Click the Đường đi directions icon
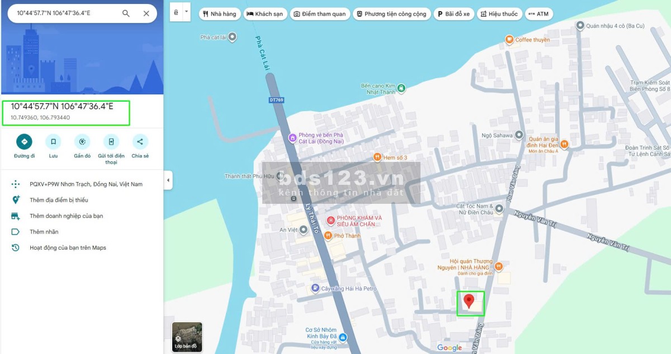The height and width of the screenshot is (354, 671). [24, 142]
